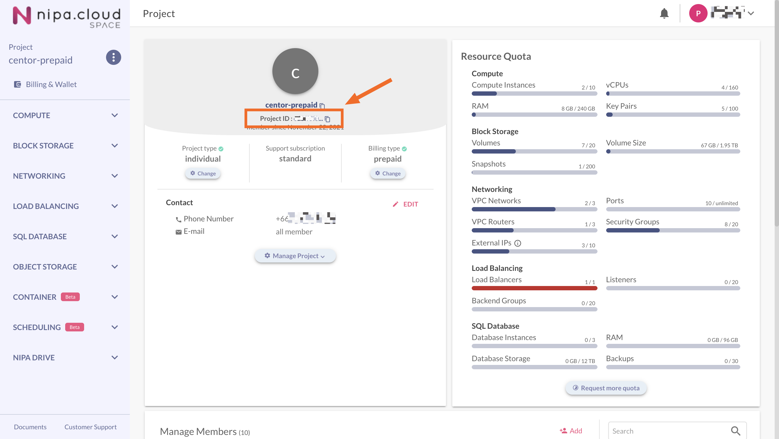This screenshot has width=779, height=439.
Task: Click the search magnifier icon
Action: 735,431
